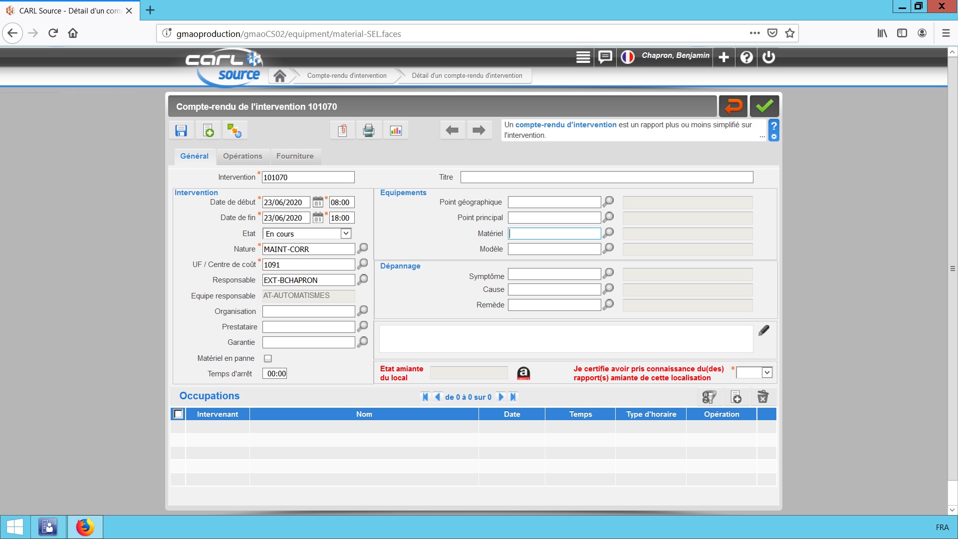The height and width of the screenshot is (539, 958).
Task: Open the Fourniture tab
Action: [295, 156]
